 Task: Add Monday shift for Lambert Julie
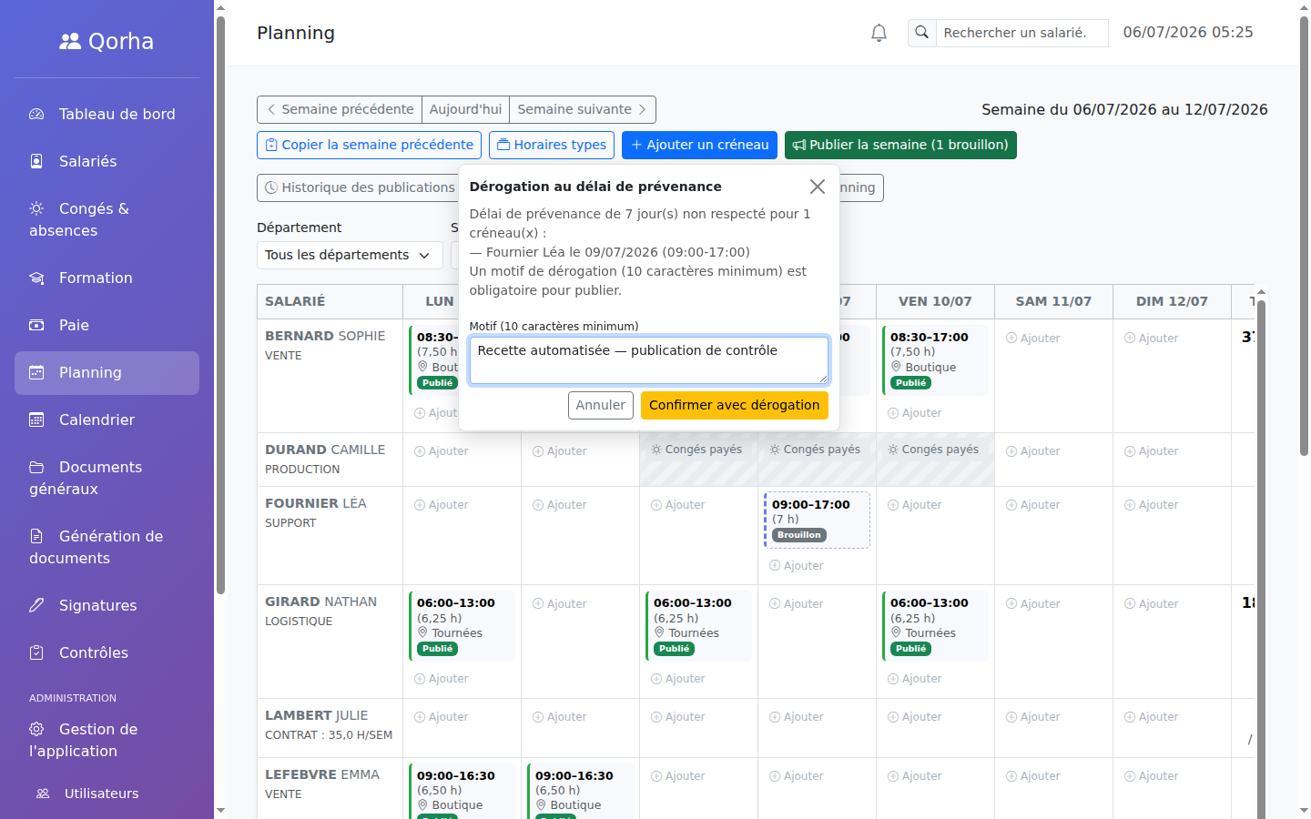click(x=442, y=717)
